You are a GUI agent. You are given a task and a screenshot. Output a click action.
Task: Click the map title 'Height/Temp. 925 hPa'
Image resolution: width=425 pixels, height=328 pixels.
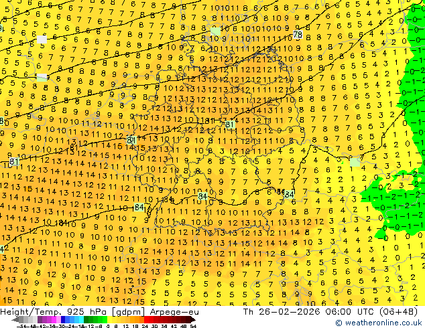point(53,312)
